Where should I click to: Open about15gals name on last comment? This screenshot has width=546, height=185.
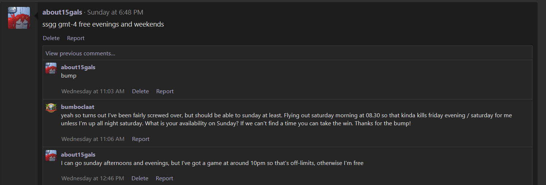coord(78,155)
